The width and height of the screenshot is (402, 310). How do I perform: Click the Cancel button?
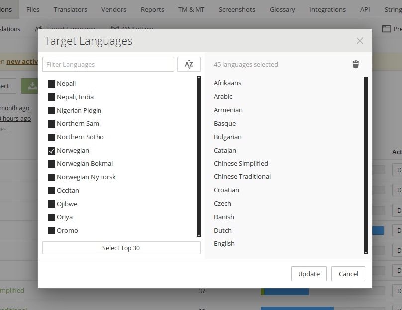348,274
